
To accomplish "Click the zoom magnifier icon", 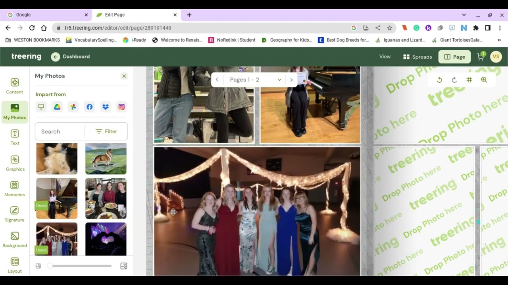I will coord(484,80).
